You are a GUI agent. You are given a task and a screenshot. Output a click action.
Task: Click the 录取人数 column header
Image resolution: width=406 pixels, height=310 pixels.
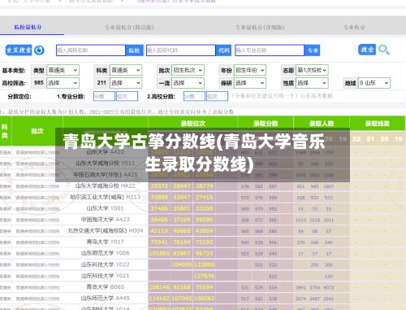click(x=322, y=124)
